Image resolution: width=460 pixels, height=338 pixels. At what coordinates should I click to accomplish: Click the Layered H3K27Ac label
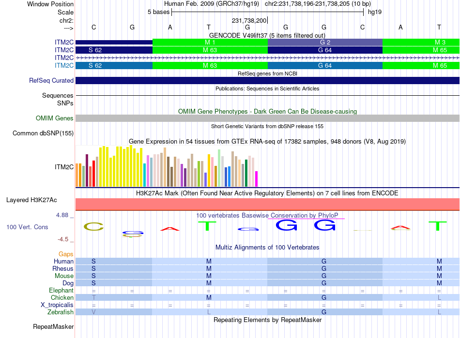(31, 200)
